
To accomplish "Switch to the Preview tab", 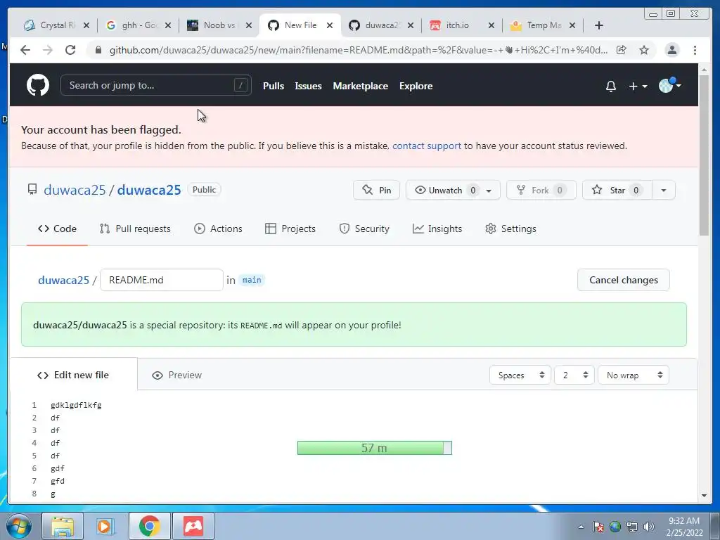I will point(176,375).
